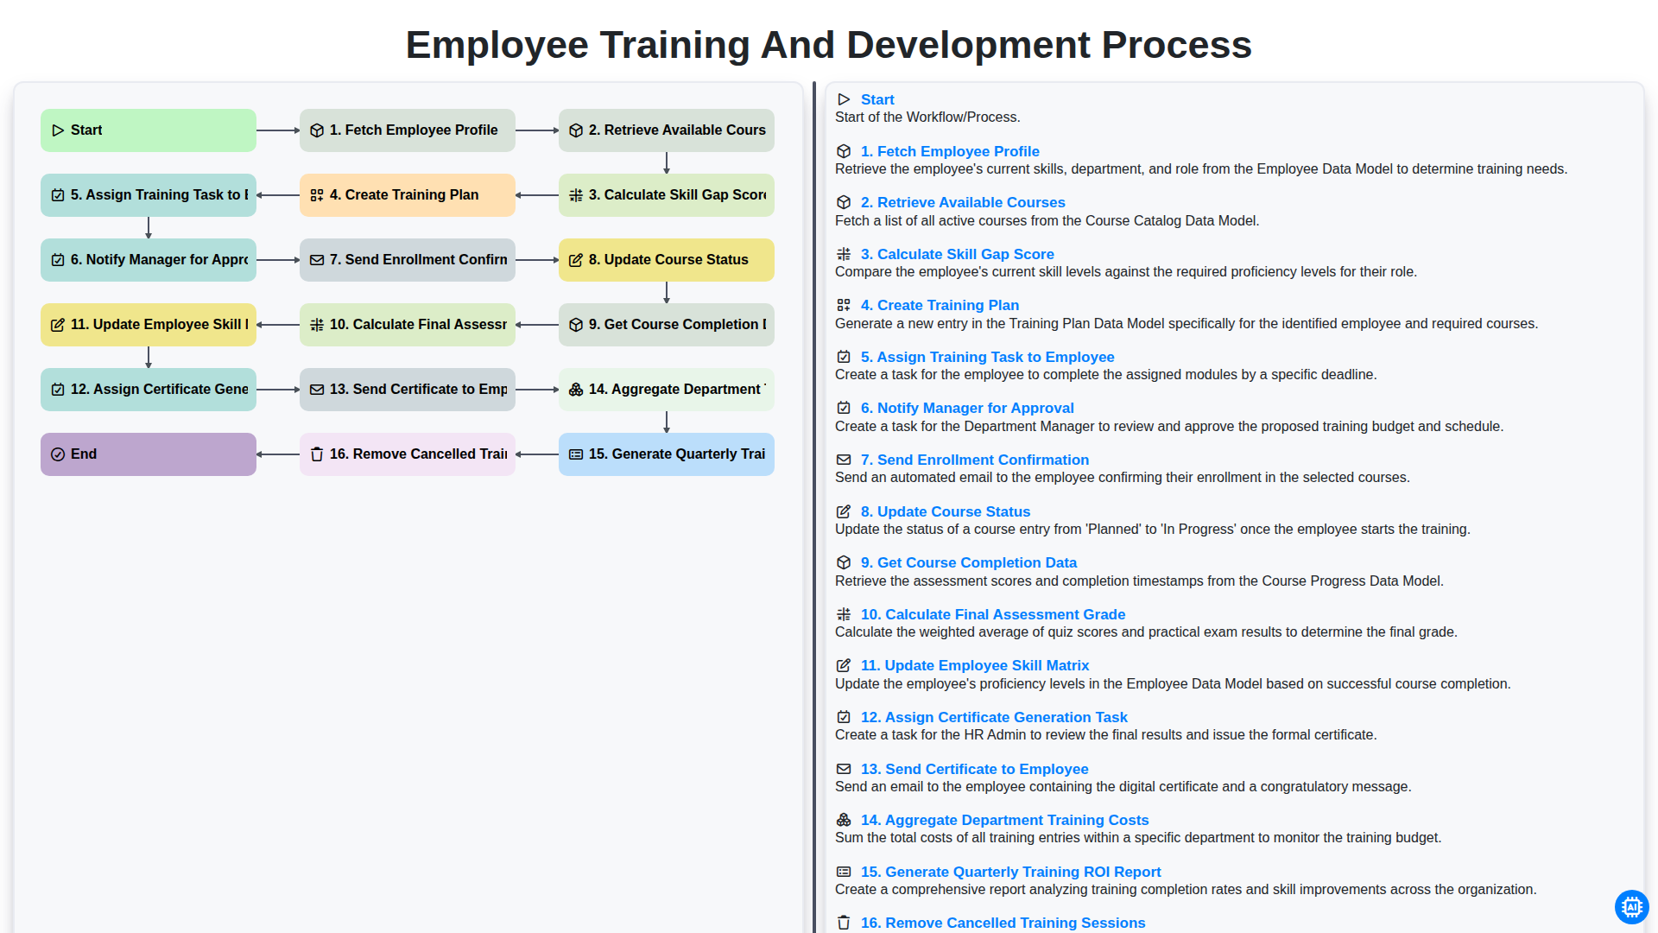Click the grid icon in Calculate Final Assessment node
Image resolution: width=1658 pixels, height=933 pixels.
tap(317, 325)
